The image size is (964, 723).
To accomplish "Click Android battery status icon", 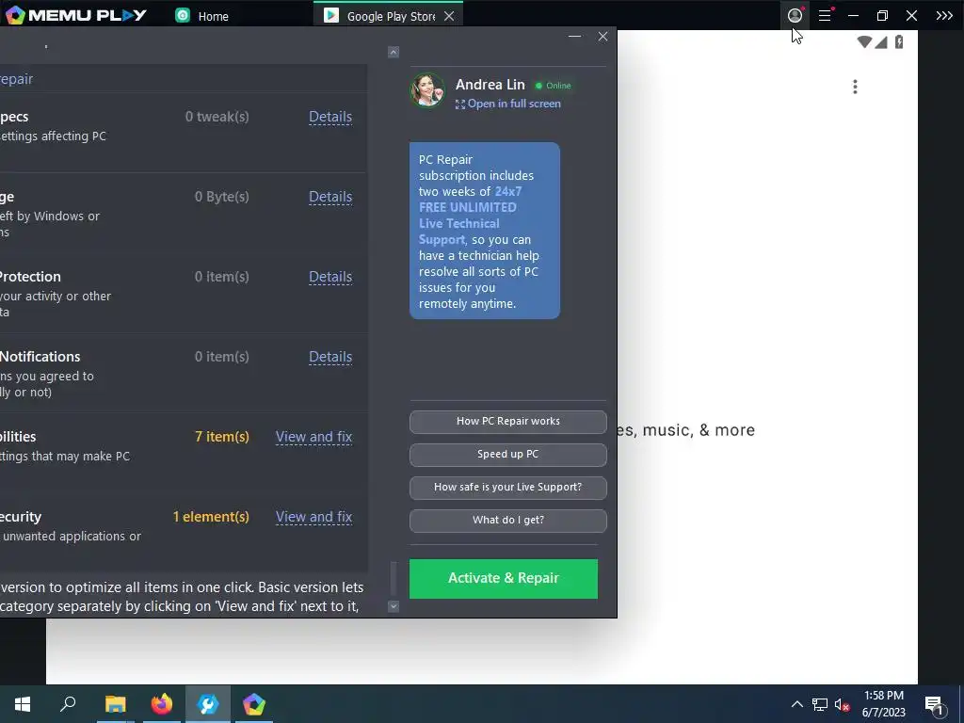I will coord(899,41).
